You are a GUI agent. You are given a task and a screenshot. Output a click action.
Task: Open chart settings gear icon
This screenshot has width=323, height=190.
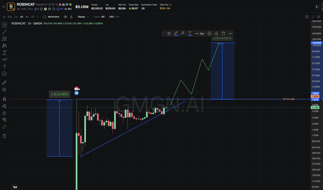click(x=319, y=17)
